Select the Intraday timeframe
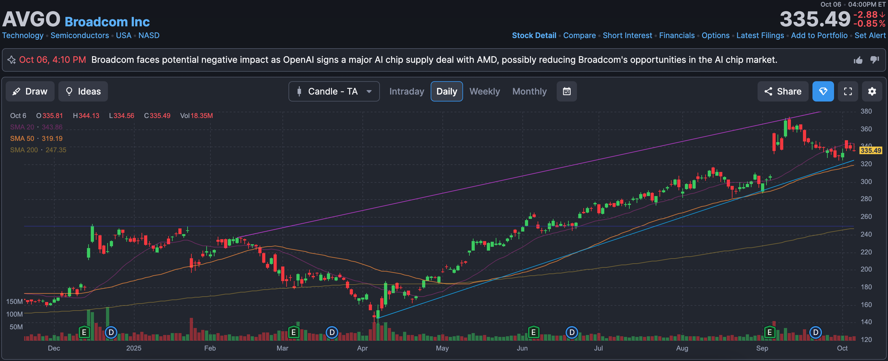Screen dimensions: 888x361 [407, 91]
